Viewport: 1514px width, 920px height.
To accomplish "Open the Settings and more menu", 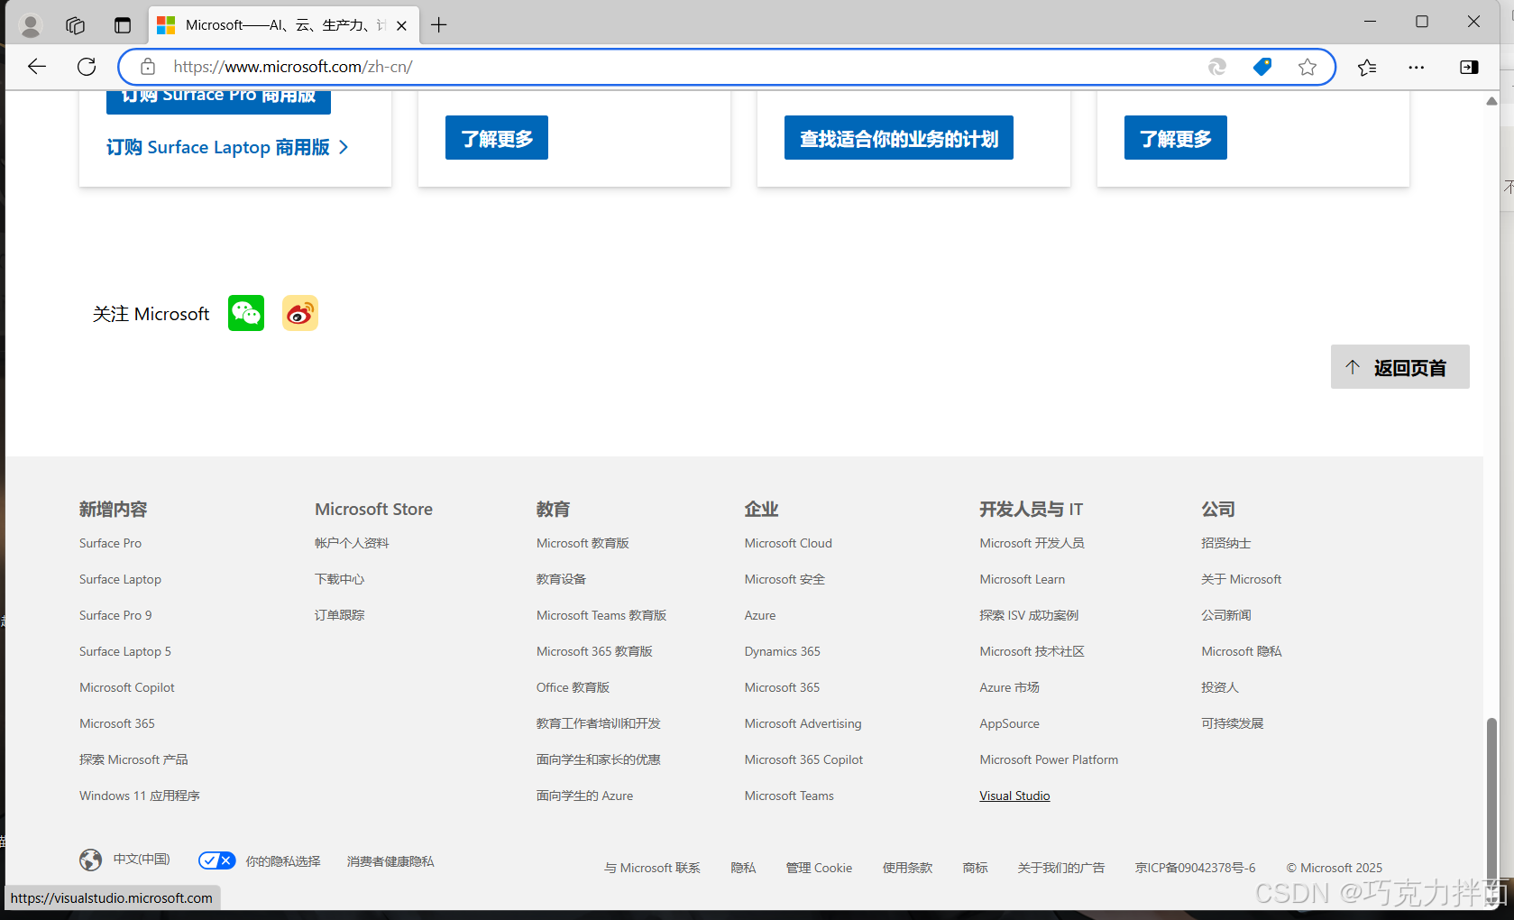I will [1417, 67].
